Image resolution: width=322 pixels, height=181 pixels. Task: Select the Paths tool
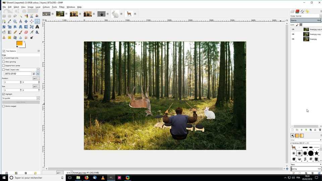pos(4,21)
